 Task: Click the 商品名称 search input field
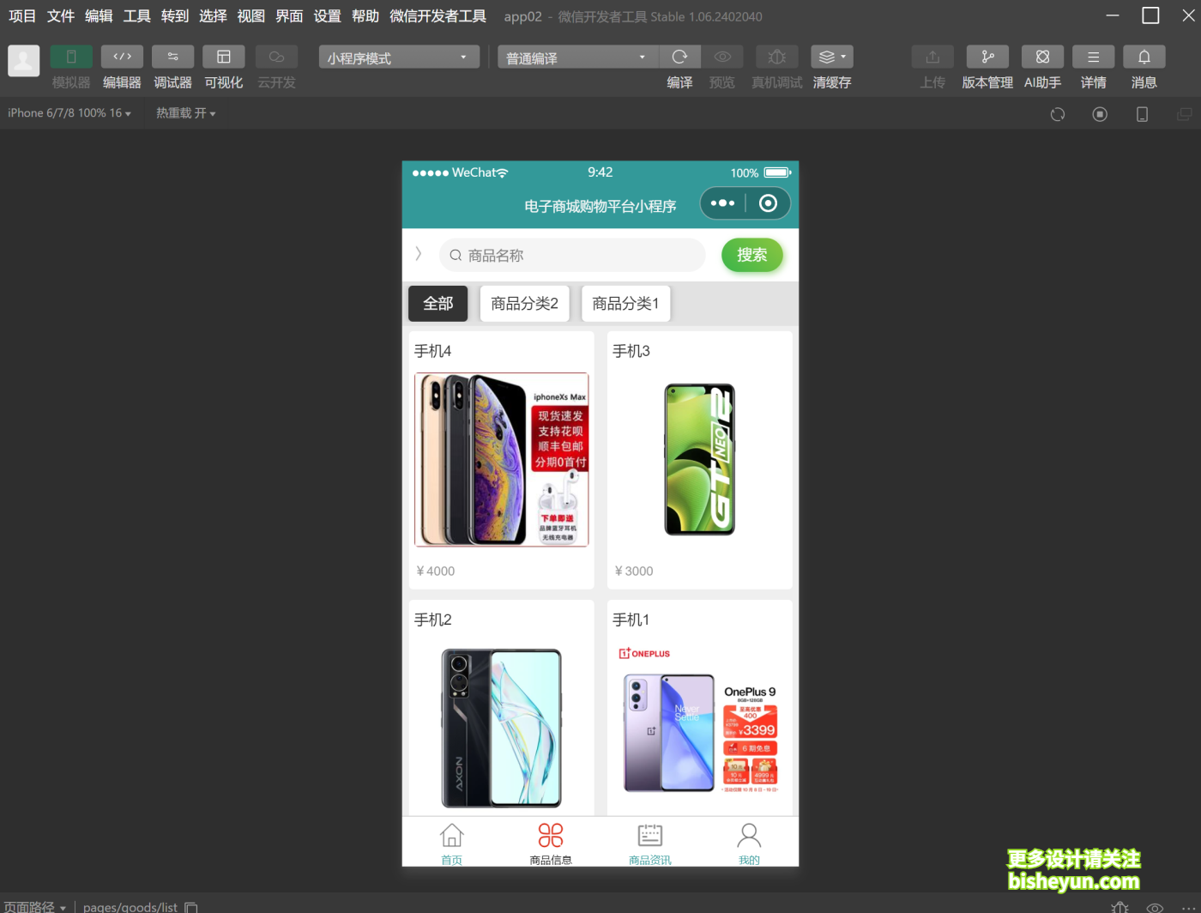pyautogui.click(x=571, y=255)
